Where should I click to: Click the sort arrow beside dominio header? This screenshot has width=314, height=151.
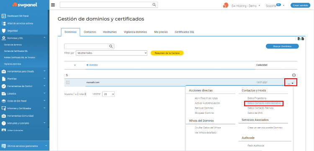[88, 65]
